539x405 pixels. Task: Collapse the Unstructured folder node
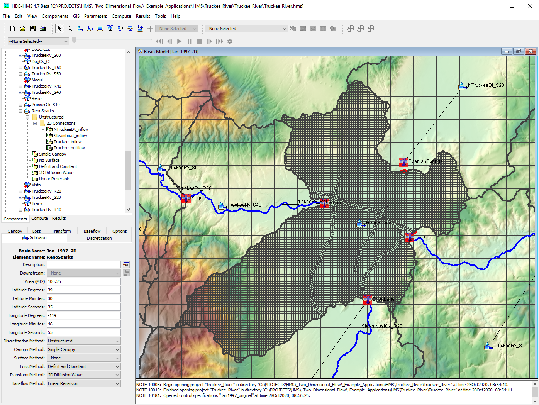[x=27, y=117]
